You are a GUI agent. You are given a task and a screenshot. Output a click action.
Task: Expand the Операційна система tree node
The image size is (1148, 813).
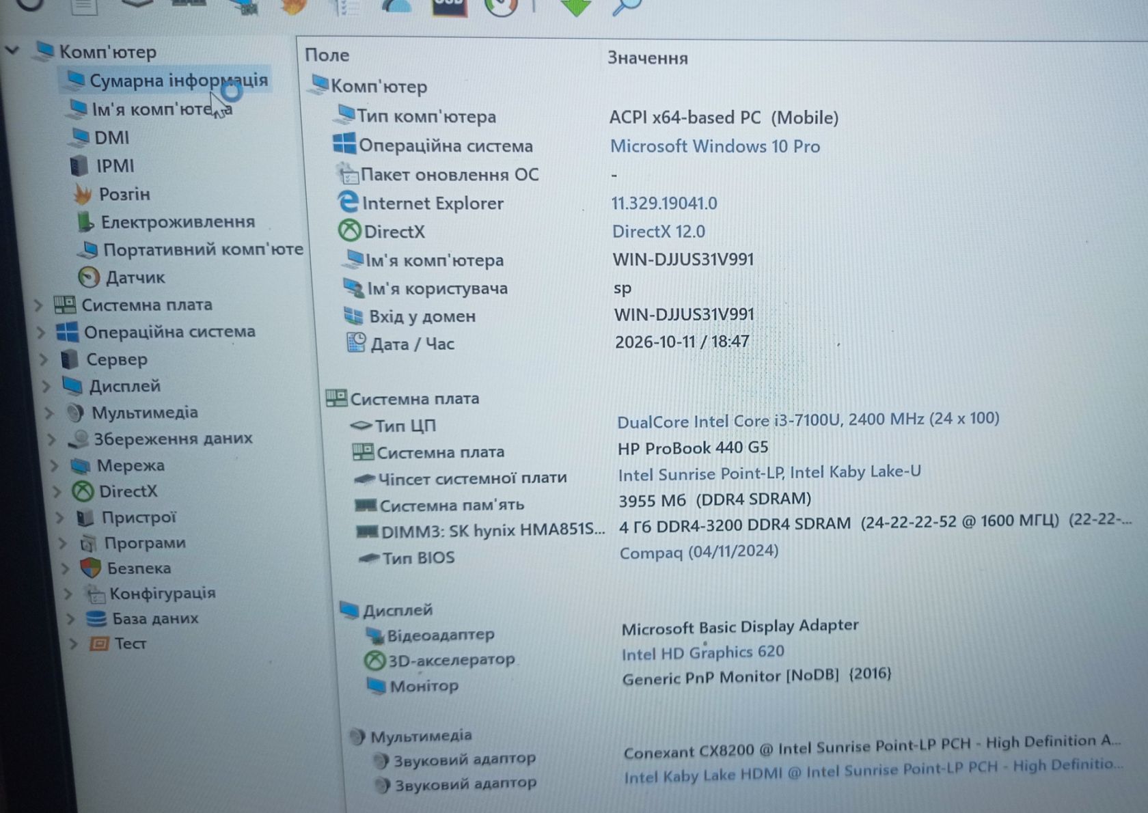[41, 332]
